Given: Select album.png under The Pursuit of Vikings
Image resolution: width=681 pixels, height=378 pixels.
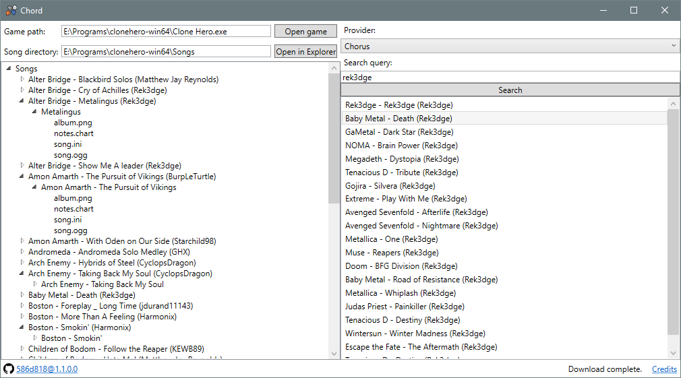Looking at the screenshot, I should point(73,198).
